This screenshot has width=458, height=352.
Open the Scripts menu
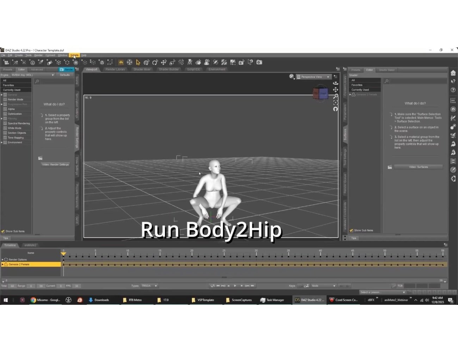point(74,55)
